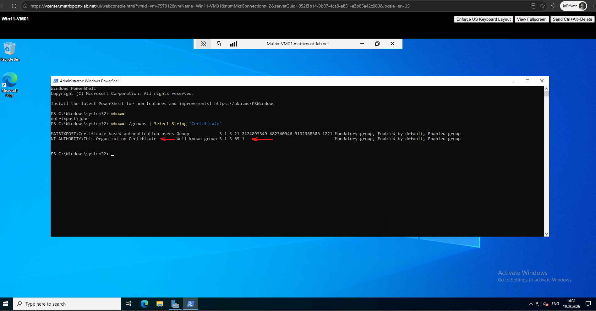The height and width of the screenshot is (311, 596).
Task: Open the Recycle Bin desktop icon
Action: [9, 52]
